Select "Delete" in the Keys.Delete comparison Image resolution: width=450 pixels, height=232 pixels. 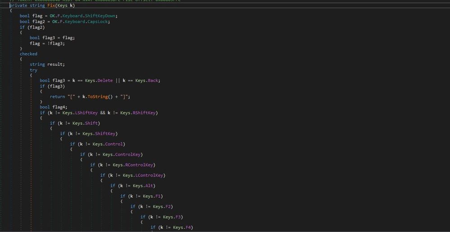click(x=105, y=80)
